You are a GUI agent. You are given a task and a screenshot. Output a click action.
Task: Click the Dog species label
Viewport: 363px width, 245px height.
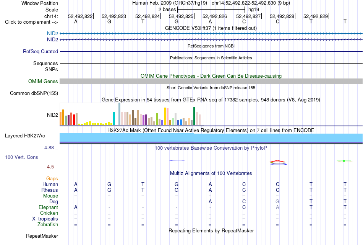(x=53, y=202)
